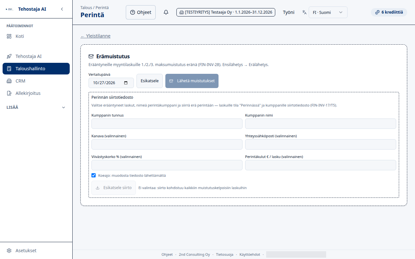Expand the LISÄÄ section
Image resolution: width=415 pixels, height=259 pixels.
pyautogui.click(x=36, y=107)
